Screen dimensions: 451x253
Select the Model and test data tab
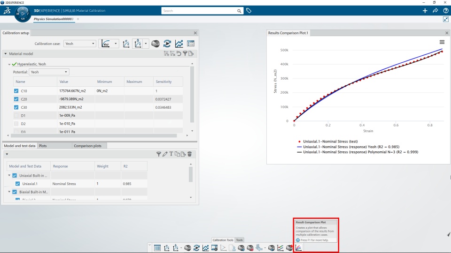pyautogui.click(x=20, y=146)
